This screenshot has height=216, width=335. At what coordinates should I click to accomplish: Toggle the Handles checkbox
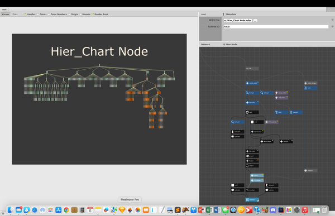pyautogui.click(x=25, y=15)
